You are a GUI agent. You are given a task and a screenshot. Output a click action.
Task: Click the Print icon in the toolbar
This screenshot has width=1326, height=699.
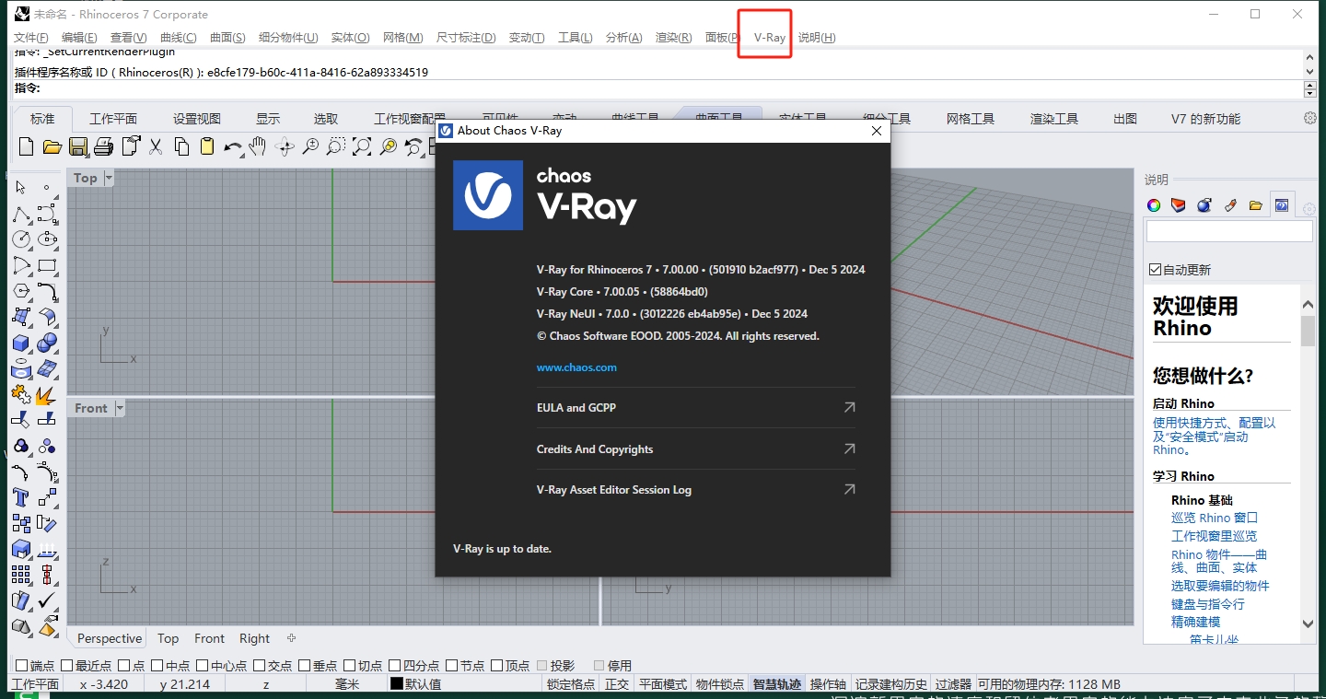point(104,146)
